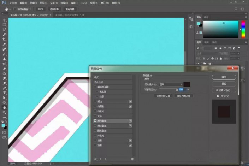Open the 图层(L) menu
249x166 pixels.
point(43,3)
